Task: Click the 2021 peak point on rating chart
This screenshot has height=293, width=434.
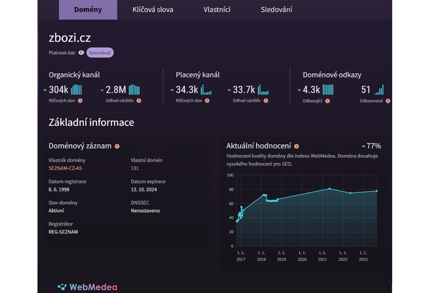Action: tap(329, 189)
